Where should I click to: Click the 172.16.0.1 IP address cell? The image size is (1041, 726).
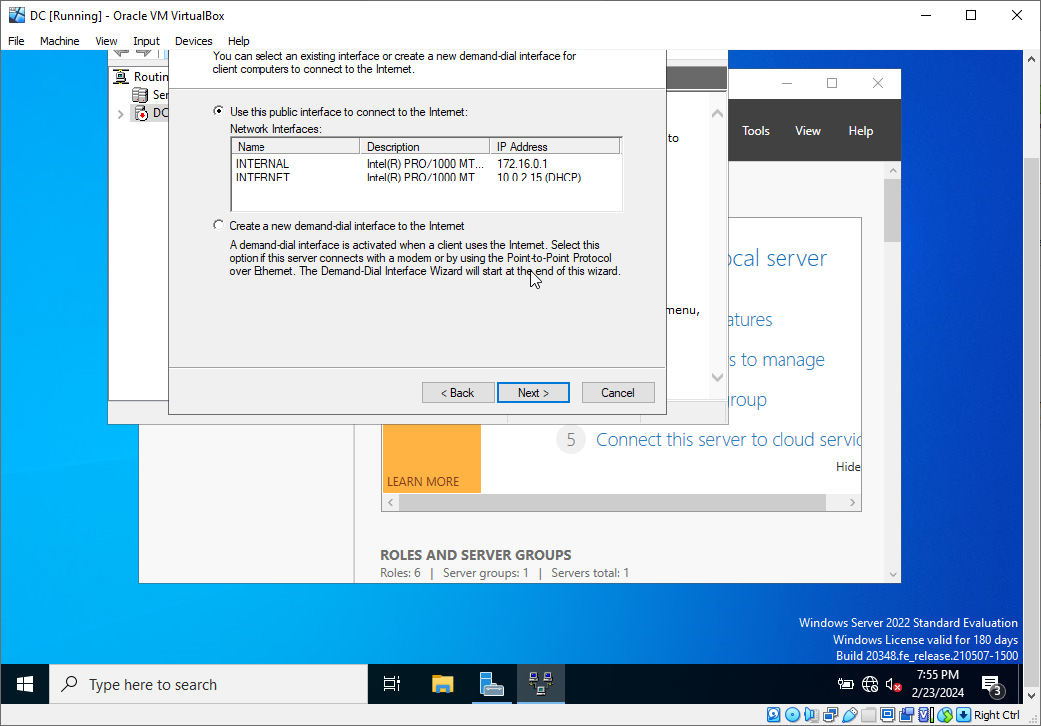point(522,164)
